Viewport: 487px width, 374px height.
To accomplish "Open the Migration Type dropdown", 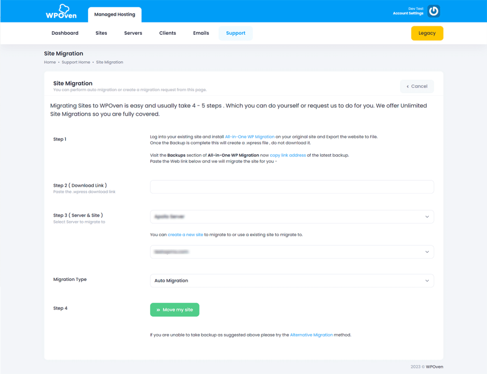I will click(x=292, y=280).
